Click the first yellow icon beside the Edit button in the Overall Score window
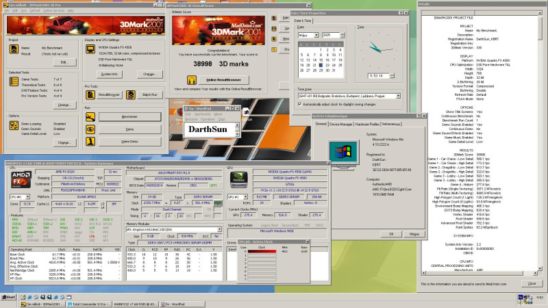548x308 pixels. (275, 18)
